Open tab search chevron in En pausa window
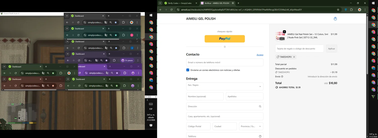This screenshot has width=378, height=138. click(68, 54)
